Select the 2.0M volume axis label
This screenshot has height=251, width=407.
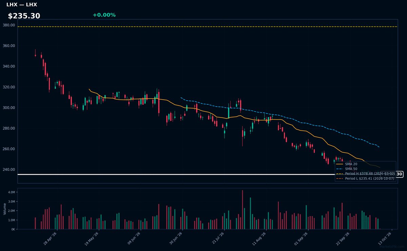(x=12, y=211)
